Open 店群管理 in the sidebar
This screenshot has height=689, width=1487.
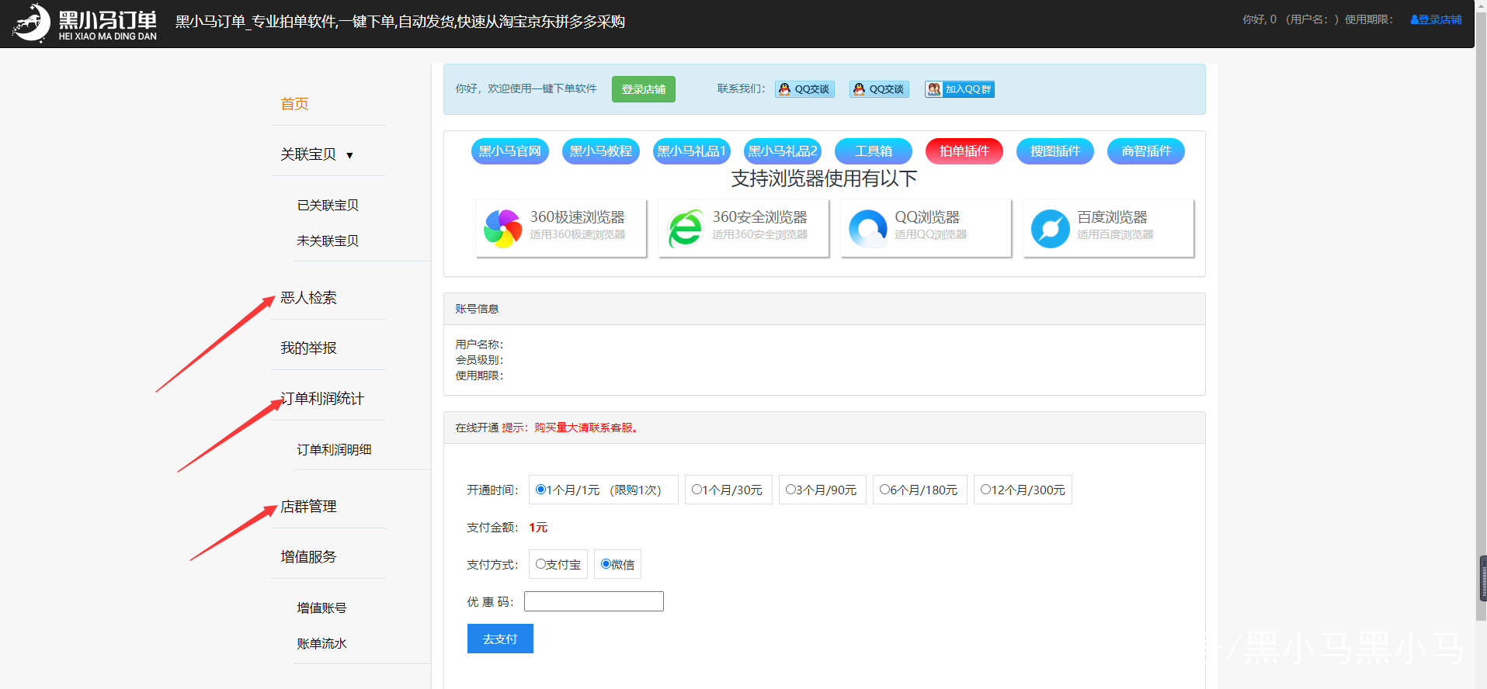click(308, 507)
